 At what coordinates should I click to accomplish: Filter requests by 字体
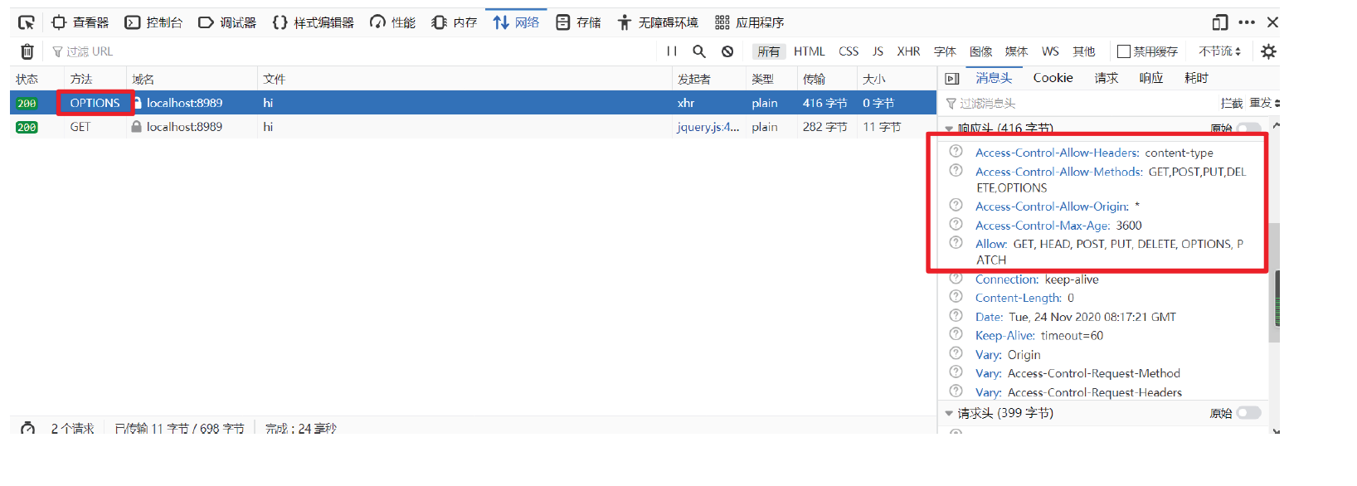(x=945, y=51)
